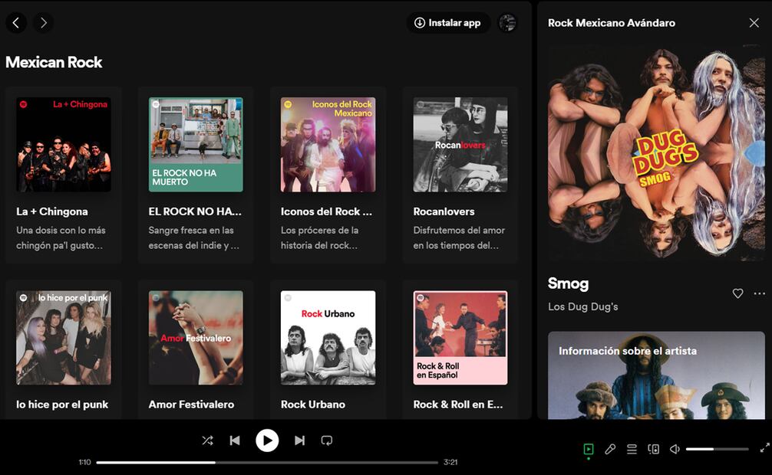Adjust the volume slider
Screen dimensions: 772x475
(x=717, y=449)
